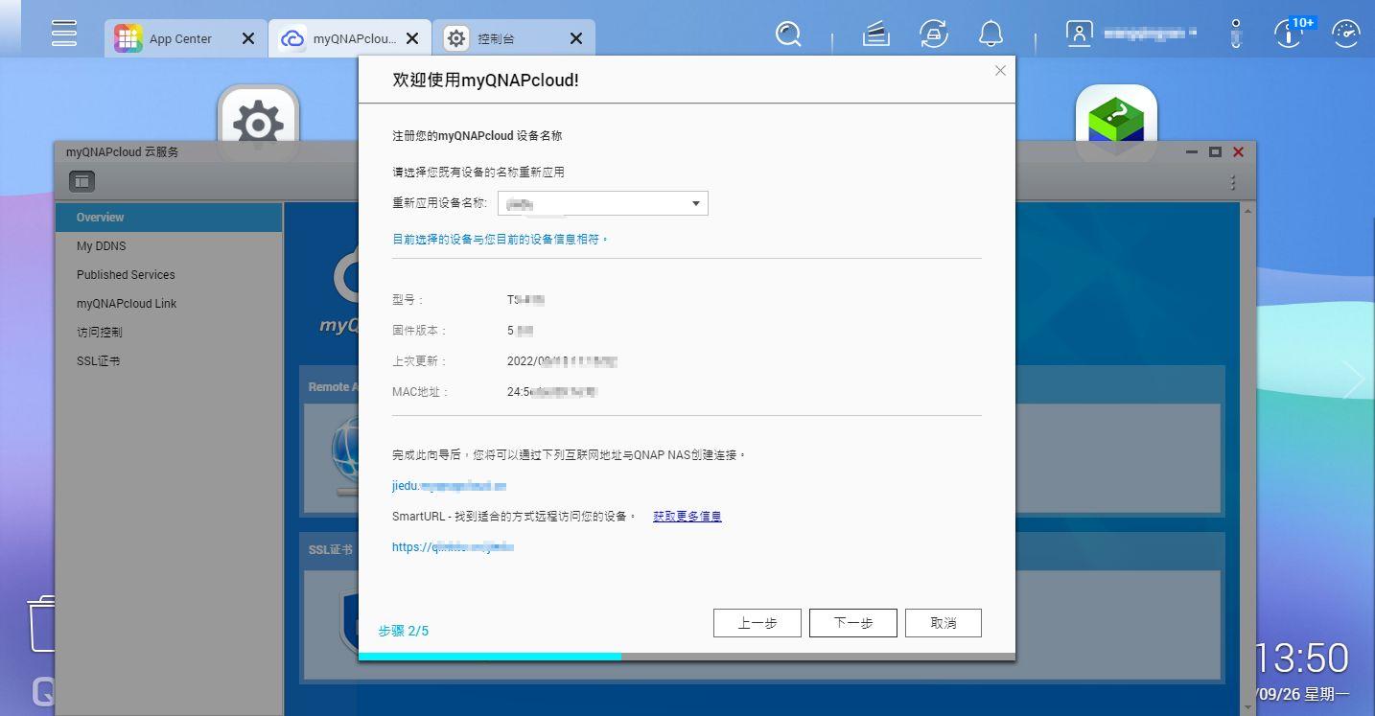Close the myQNAPcloud welcome wizard dialog
Viewport: 1375px width, 716px height.
click(x=1000, y=70)
